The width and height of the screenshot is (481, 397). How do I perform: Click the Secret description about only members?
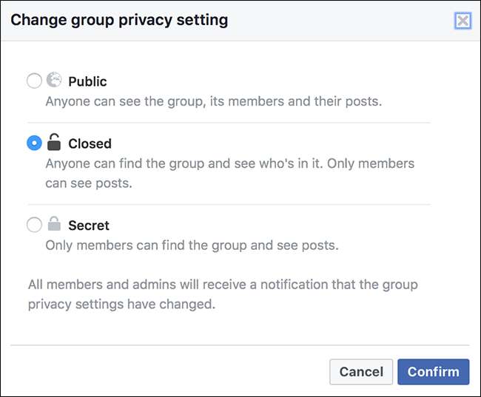pyautogui.click(x=192, y=245)
